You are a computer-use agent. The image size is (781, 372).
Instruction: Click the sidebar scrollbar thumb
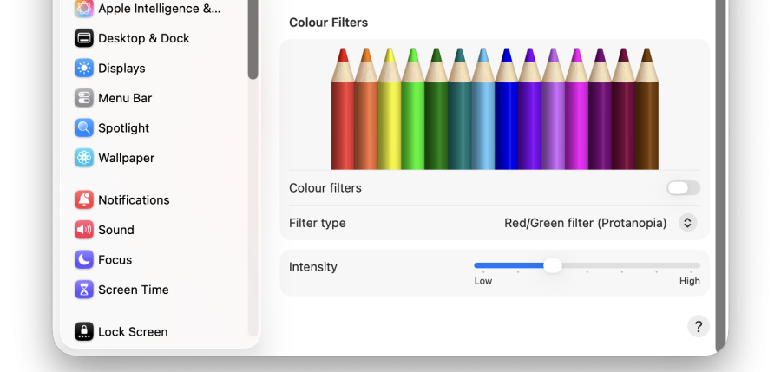pyautogui.click(x=253, y=39)
